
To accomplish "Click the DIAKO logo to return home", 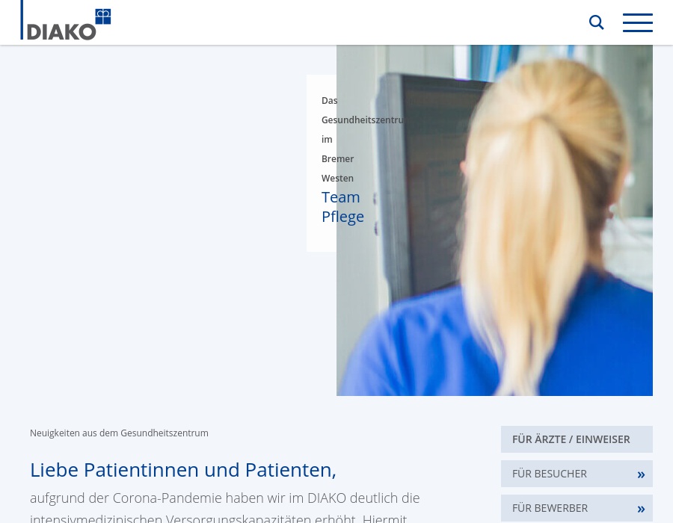I will (66, 21).
